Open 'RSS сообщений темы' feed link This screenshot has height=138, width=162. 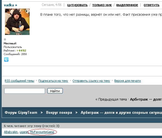coord(19,81)
